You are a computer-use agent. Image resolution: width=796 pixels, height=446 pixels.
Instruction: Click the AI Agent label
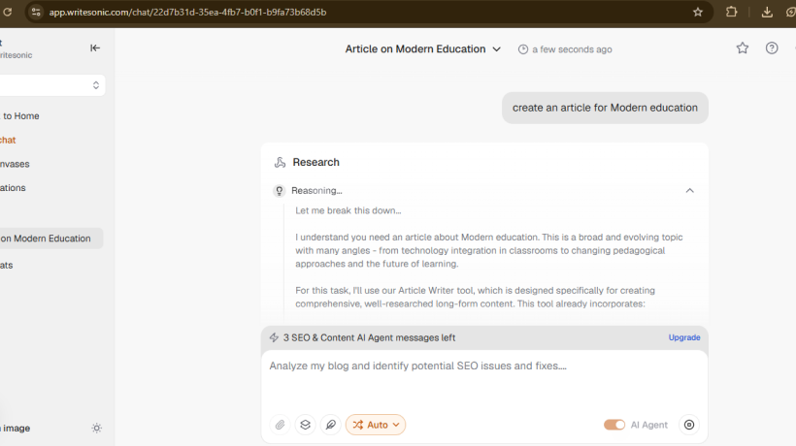[x=648, y=425]
